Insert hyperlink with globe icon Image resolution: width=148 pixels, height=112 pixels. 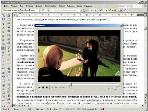(x=9, y=68)
